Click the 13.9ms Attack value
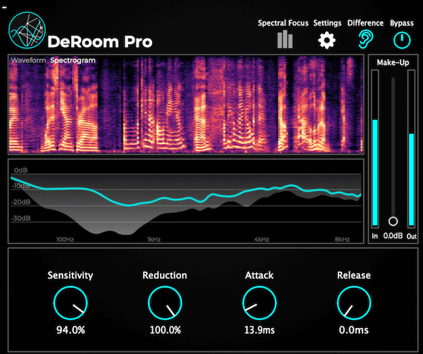This screenshot has height=354, width=423. tap(259, 329)
